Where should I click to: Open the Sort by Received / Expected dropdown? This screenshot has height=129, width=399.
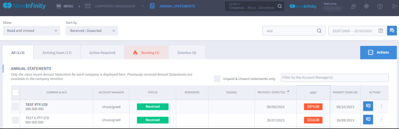click(92, 31)
